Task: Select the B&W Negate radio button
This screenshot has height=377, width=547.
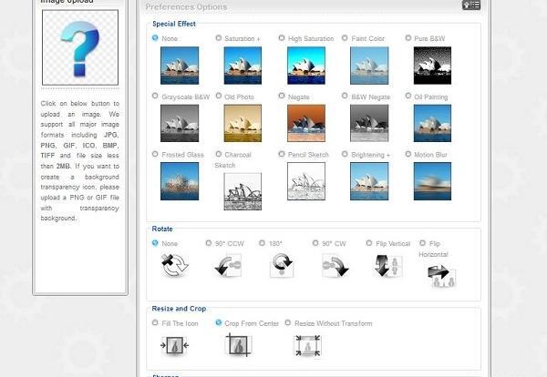Action: 345,96
